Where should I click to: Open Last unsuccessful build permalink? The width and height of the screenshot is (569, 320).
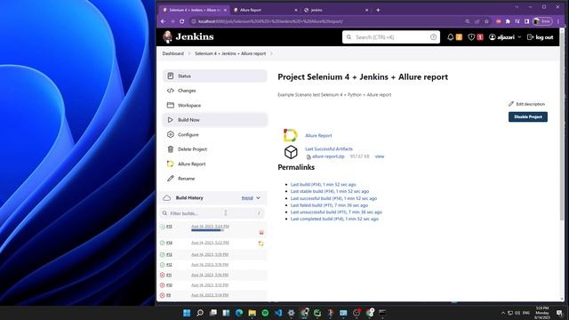[x=336, y=212]
